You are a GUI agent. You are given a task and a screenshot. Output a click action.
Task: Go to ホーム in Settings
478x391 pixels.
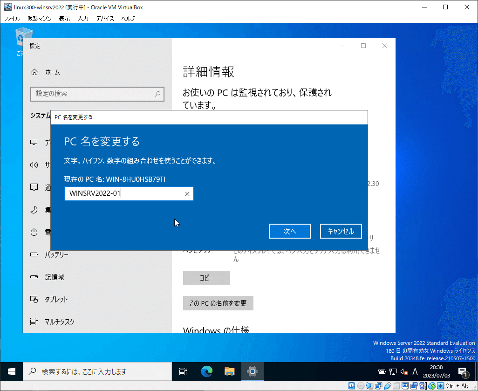(x=53, y=72)
